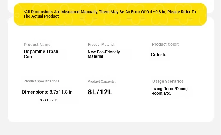Click "New Eco-Friendly Material" value
The height and width of the screenshot is (135, 221).
tap(104, 54)
